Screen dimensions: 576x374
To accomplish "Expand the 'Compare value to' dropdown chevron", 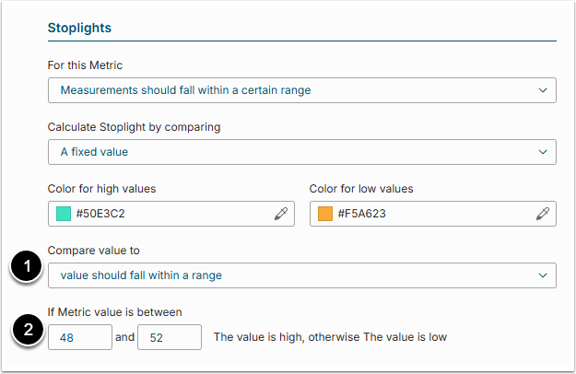I will (x=541, y=275).
